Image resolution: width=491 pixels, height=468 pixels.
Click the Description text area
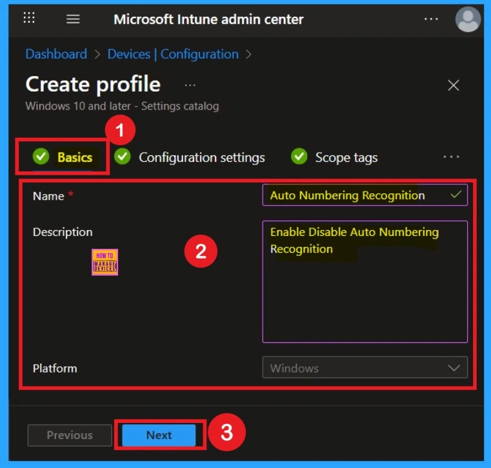click(x=365, y=282)
